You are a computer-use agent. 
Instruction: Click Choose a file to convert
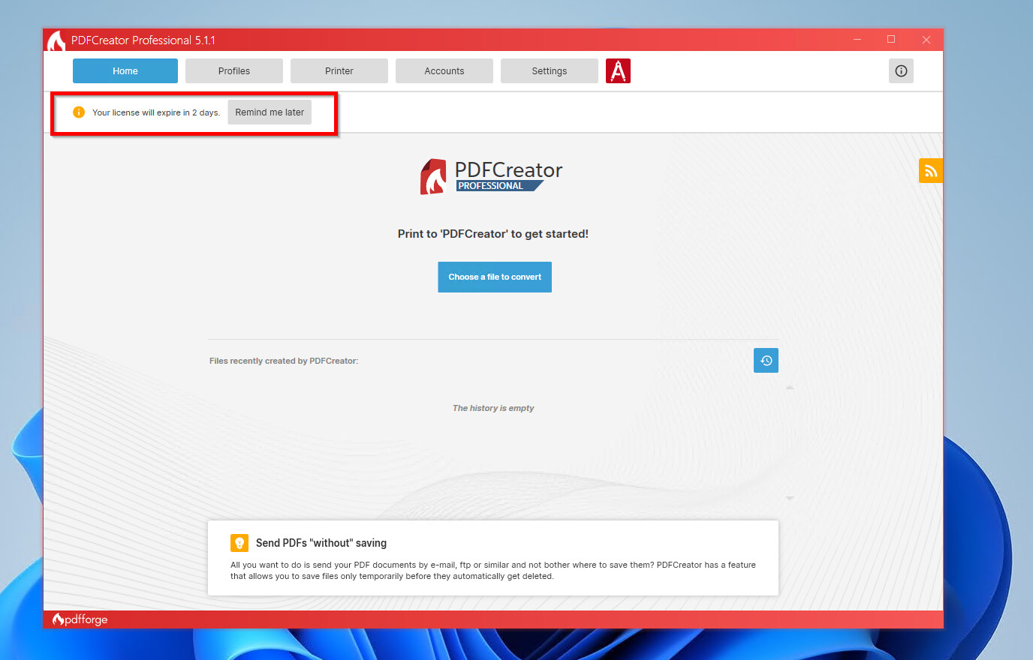click(495, 277)
